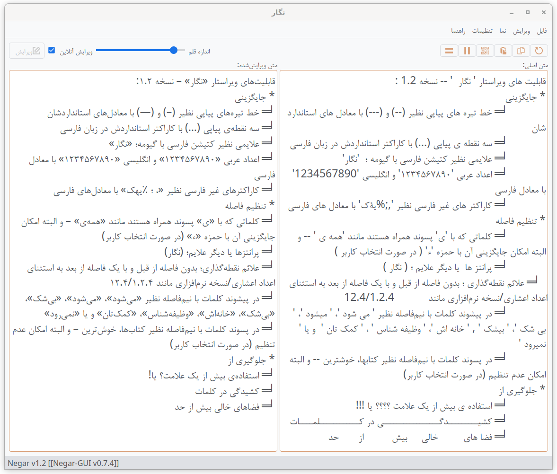This screenshot has width=557, height=474.
Task: Click the 'متن ویرایش‌شده:' label
Action: coord(257,65)
